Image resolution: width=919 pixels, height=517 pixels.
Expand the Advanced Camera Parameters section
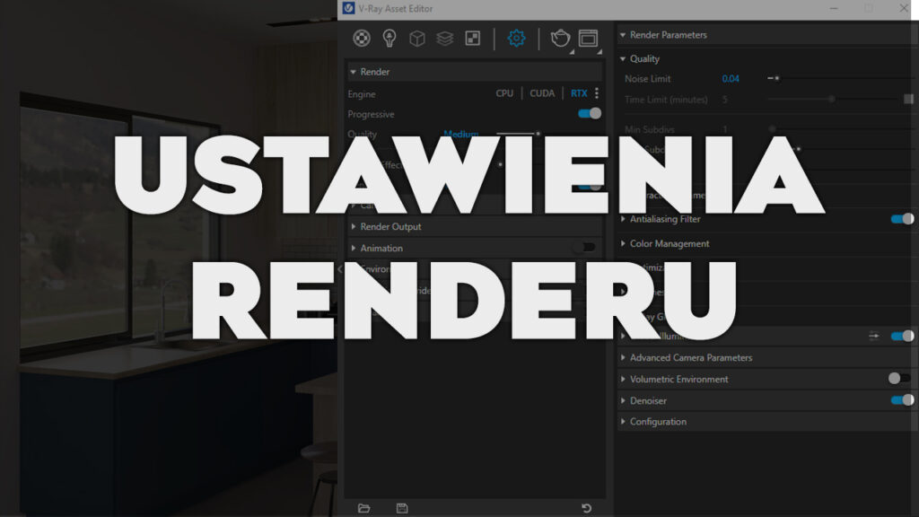coord(690,357)
